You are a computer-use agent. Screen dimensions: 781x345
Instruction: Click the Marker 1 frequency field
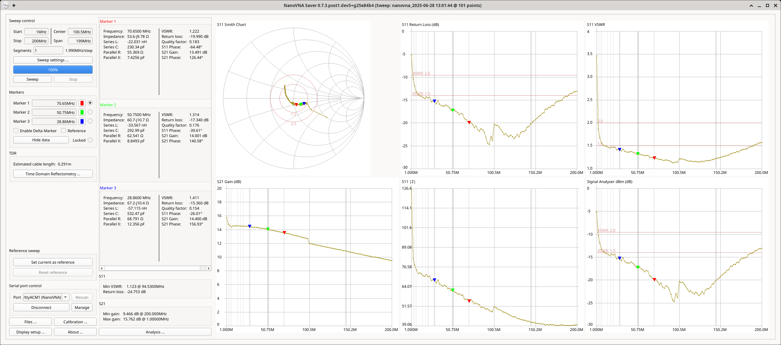(54, 103)
